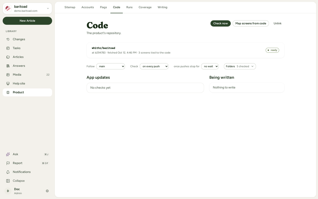Click the App updates heading
This screenshot has width=318, height=199.
click(98, 78)
